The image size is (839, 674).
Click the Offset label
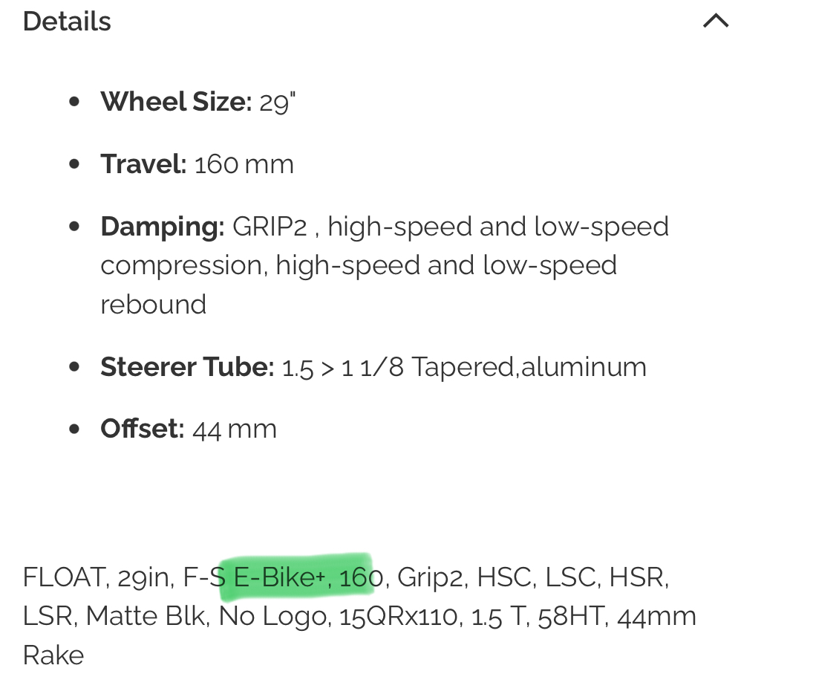(142, 429)
